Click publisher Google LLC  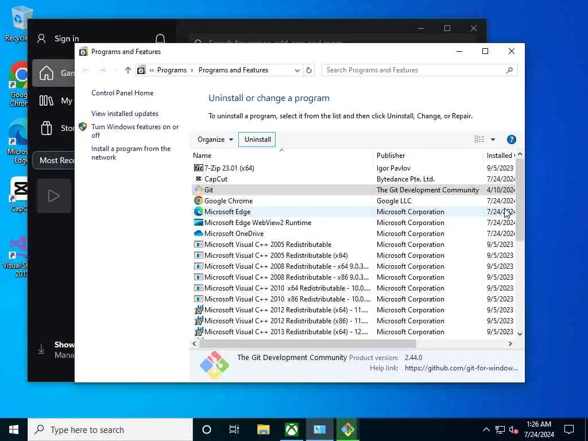pos(394,200)
